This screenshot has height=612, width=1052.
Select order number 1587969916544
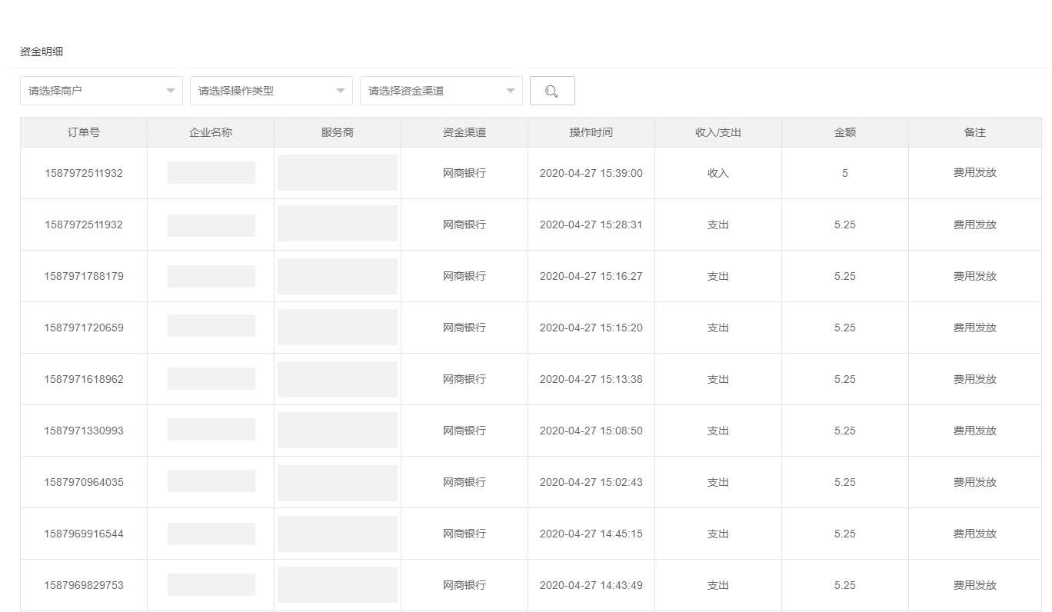point(84,534)
